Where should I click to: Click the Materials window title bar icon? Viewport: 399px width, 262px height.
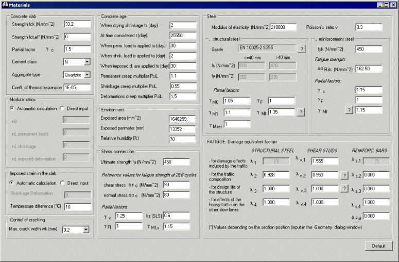tap(5, 5)
